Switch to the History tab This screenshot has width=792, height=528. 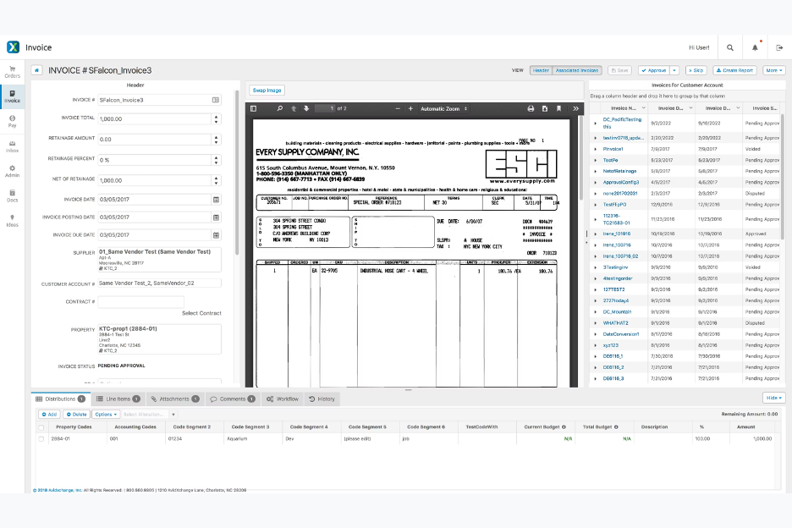[x=322, y=399]
